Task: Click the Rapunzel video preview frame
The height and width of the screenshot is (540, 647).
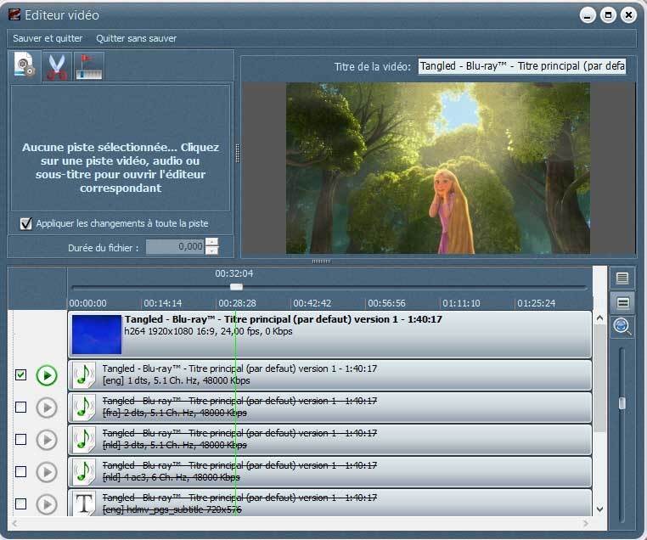Action: (438, 168)
